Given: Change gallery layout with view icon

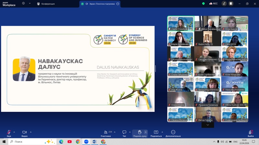Looking at the screenshot, I should [231, 4].
